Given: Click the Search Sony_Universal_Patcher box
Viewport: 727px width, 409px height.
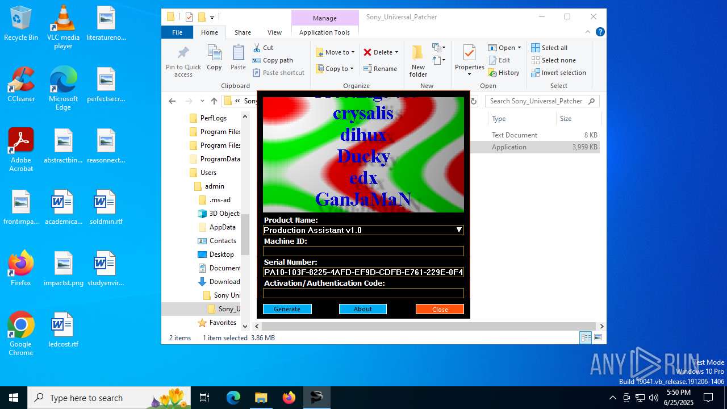Looking at the screenshot, I should [542, 101].
